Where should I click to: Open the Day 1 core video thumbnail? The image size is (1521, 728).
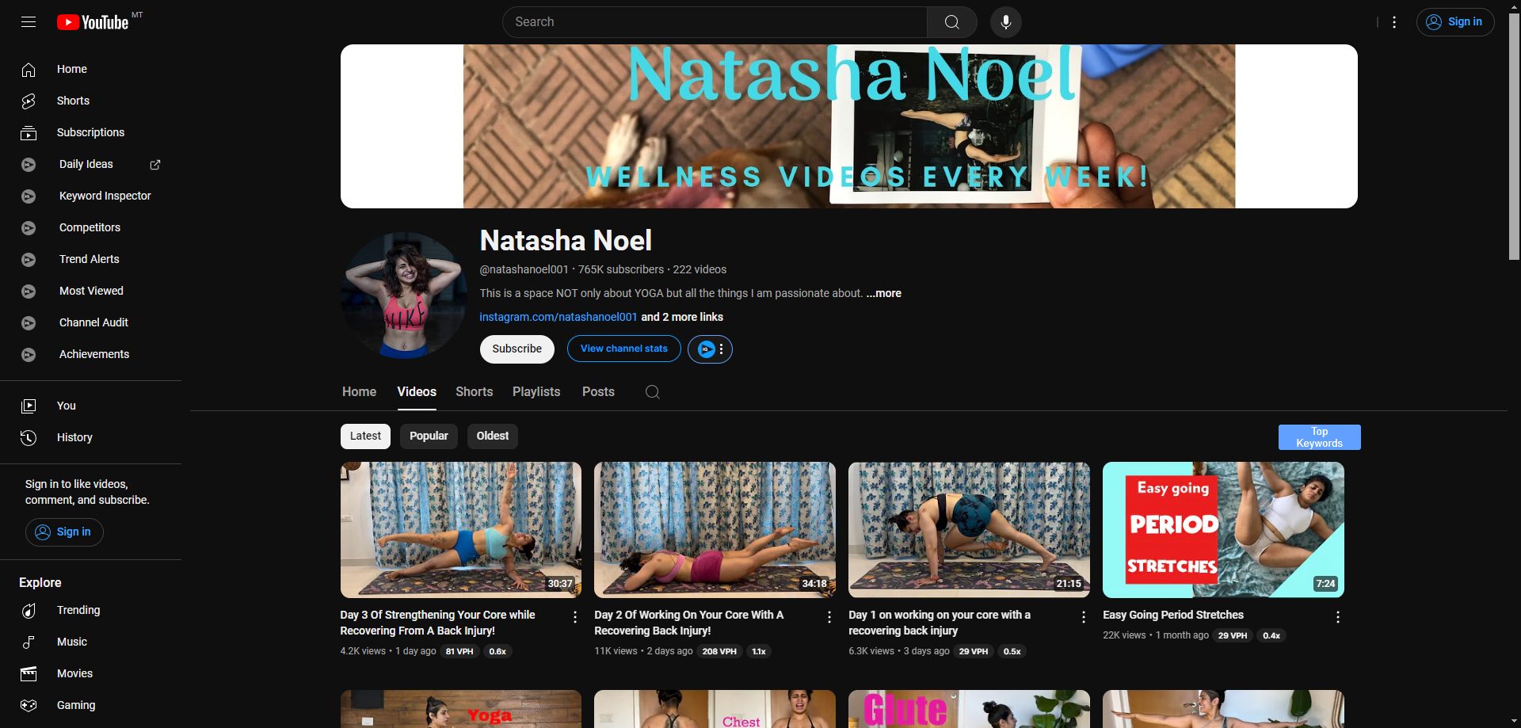pos(969,530)
